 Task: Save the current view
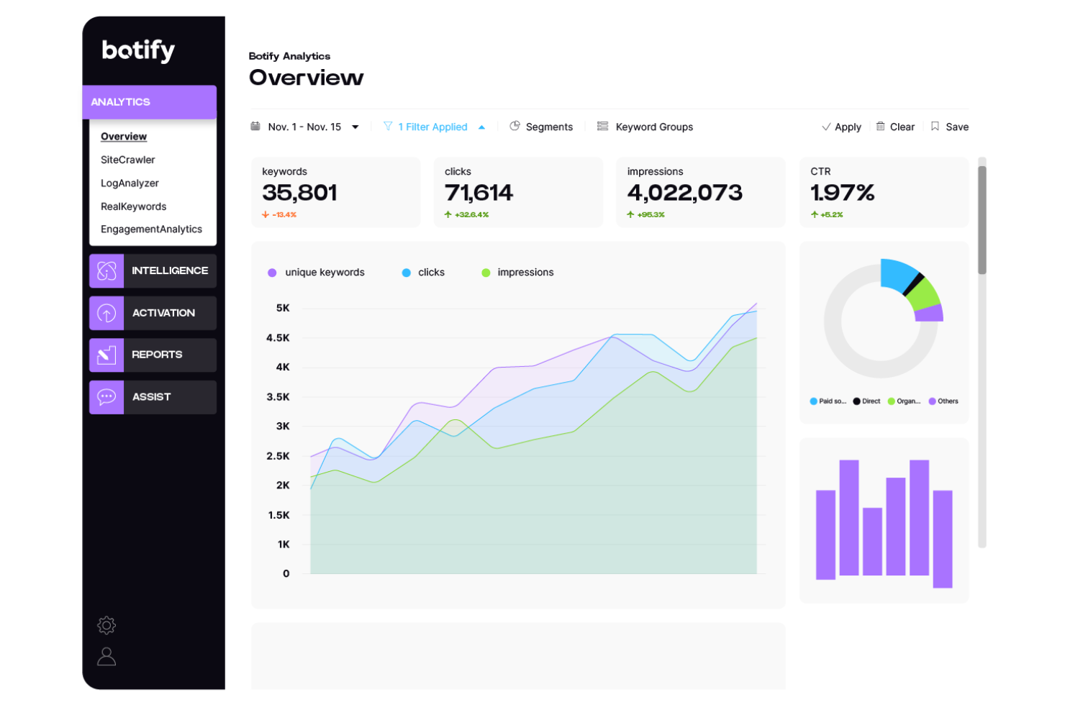point(957,127)
